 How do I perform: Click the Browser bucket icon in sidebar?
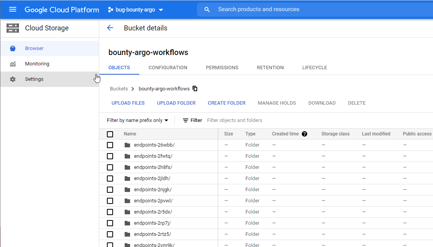(x=13, y=48)
